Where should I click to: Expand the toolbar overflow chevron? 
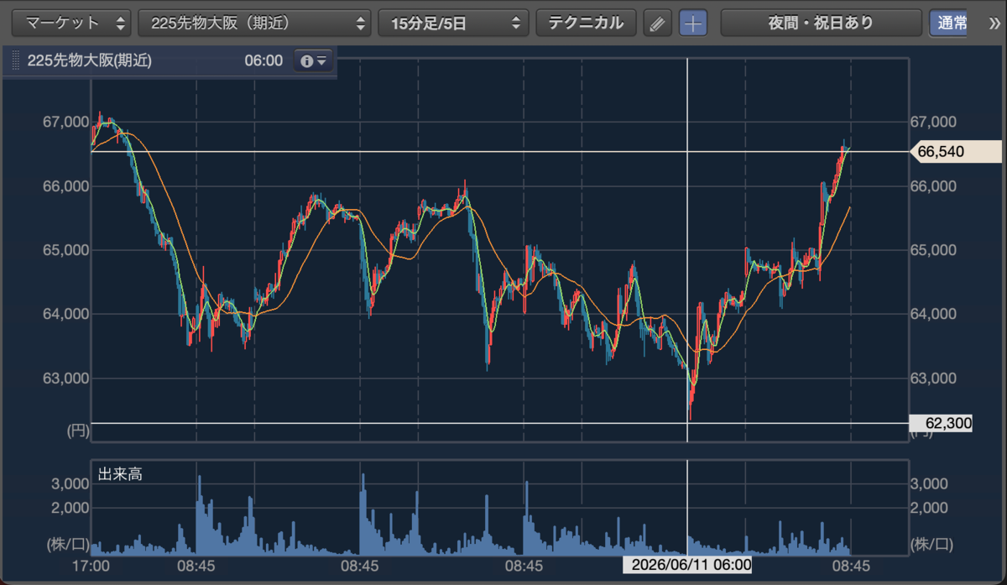point(994,23)
